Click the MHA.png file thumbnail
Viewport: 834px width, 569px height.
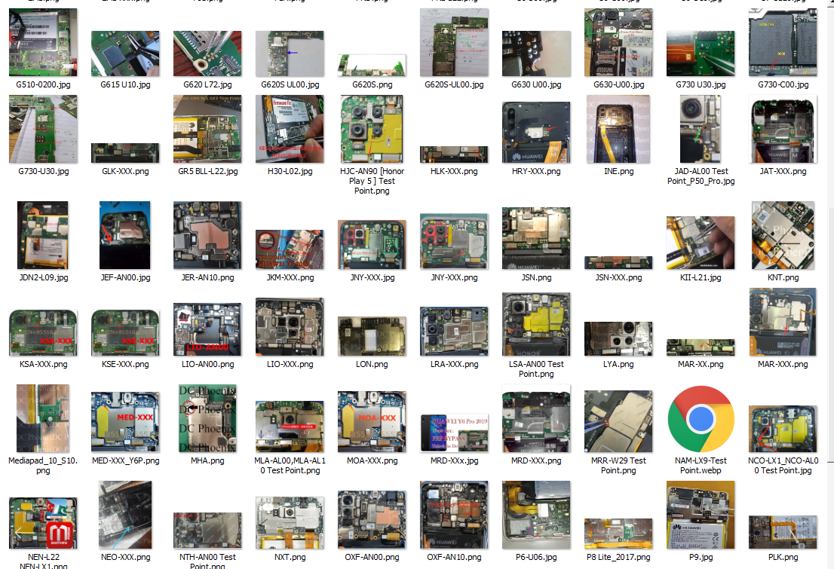click(207, 418)
